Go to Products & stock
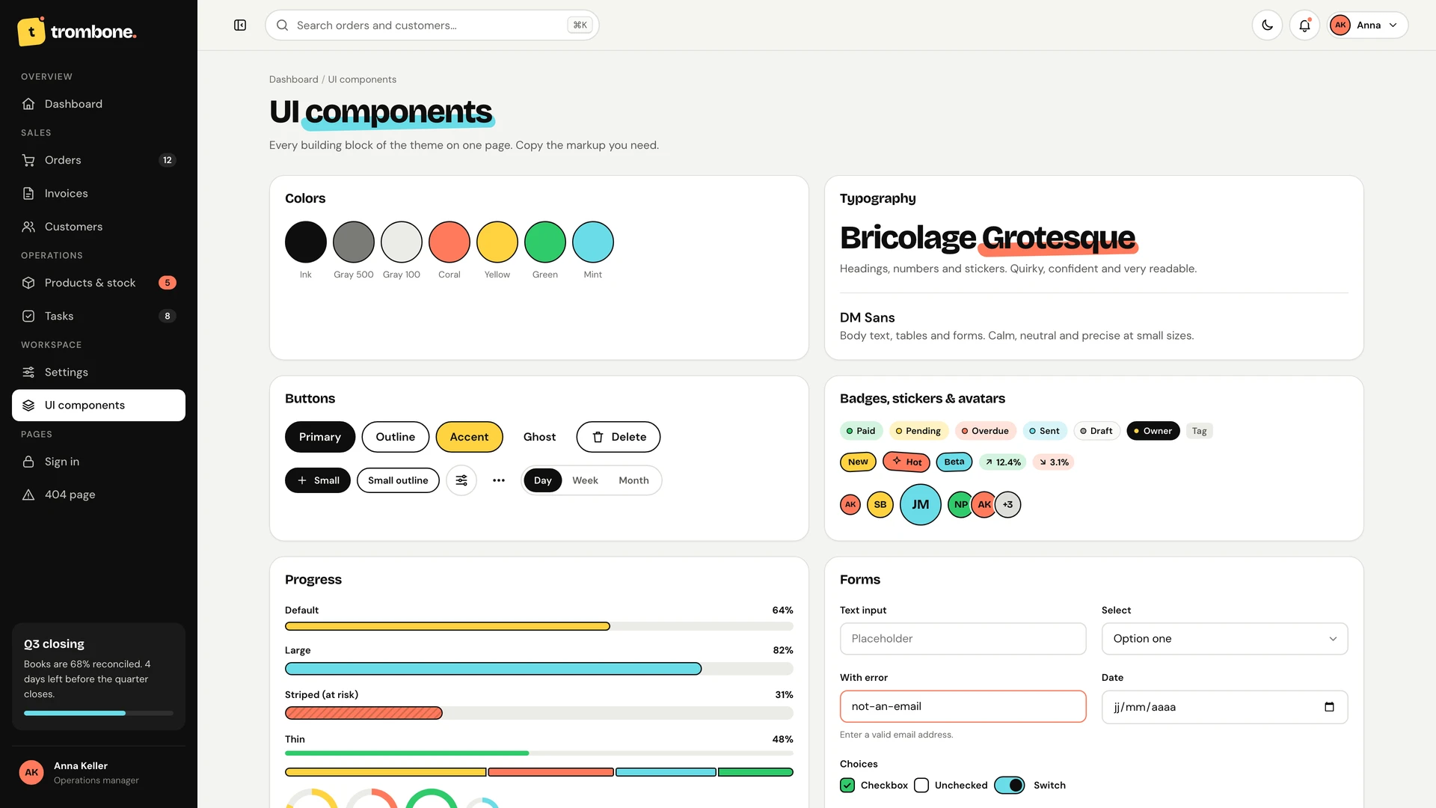1436x808 pixels. 99,283
